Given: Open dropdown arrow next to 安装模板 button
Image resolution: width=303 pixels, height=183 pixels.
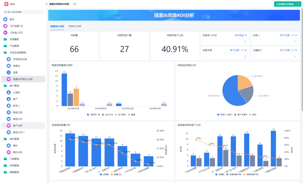Looking at the screenshot, I should 298,4.
